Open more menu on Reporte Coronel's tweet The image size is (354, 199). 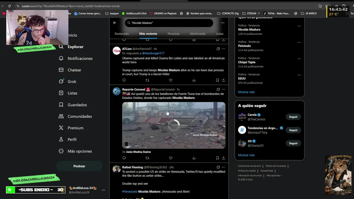click(x=223, y=90)
